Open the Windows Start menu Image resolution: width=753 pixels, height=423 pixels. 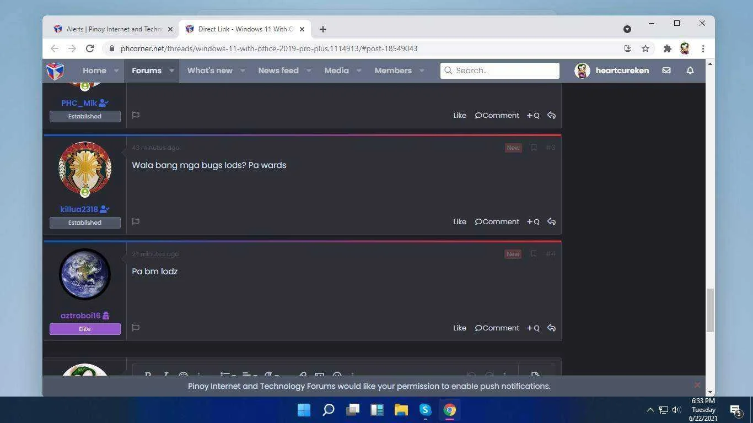pos(304,410)
